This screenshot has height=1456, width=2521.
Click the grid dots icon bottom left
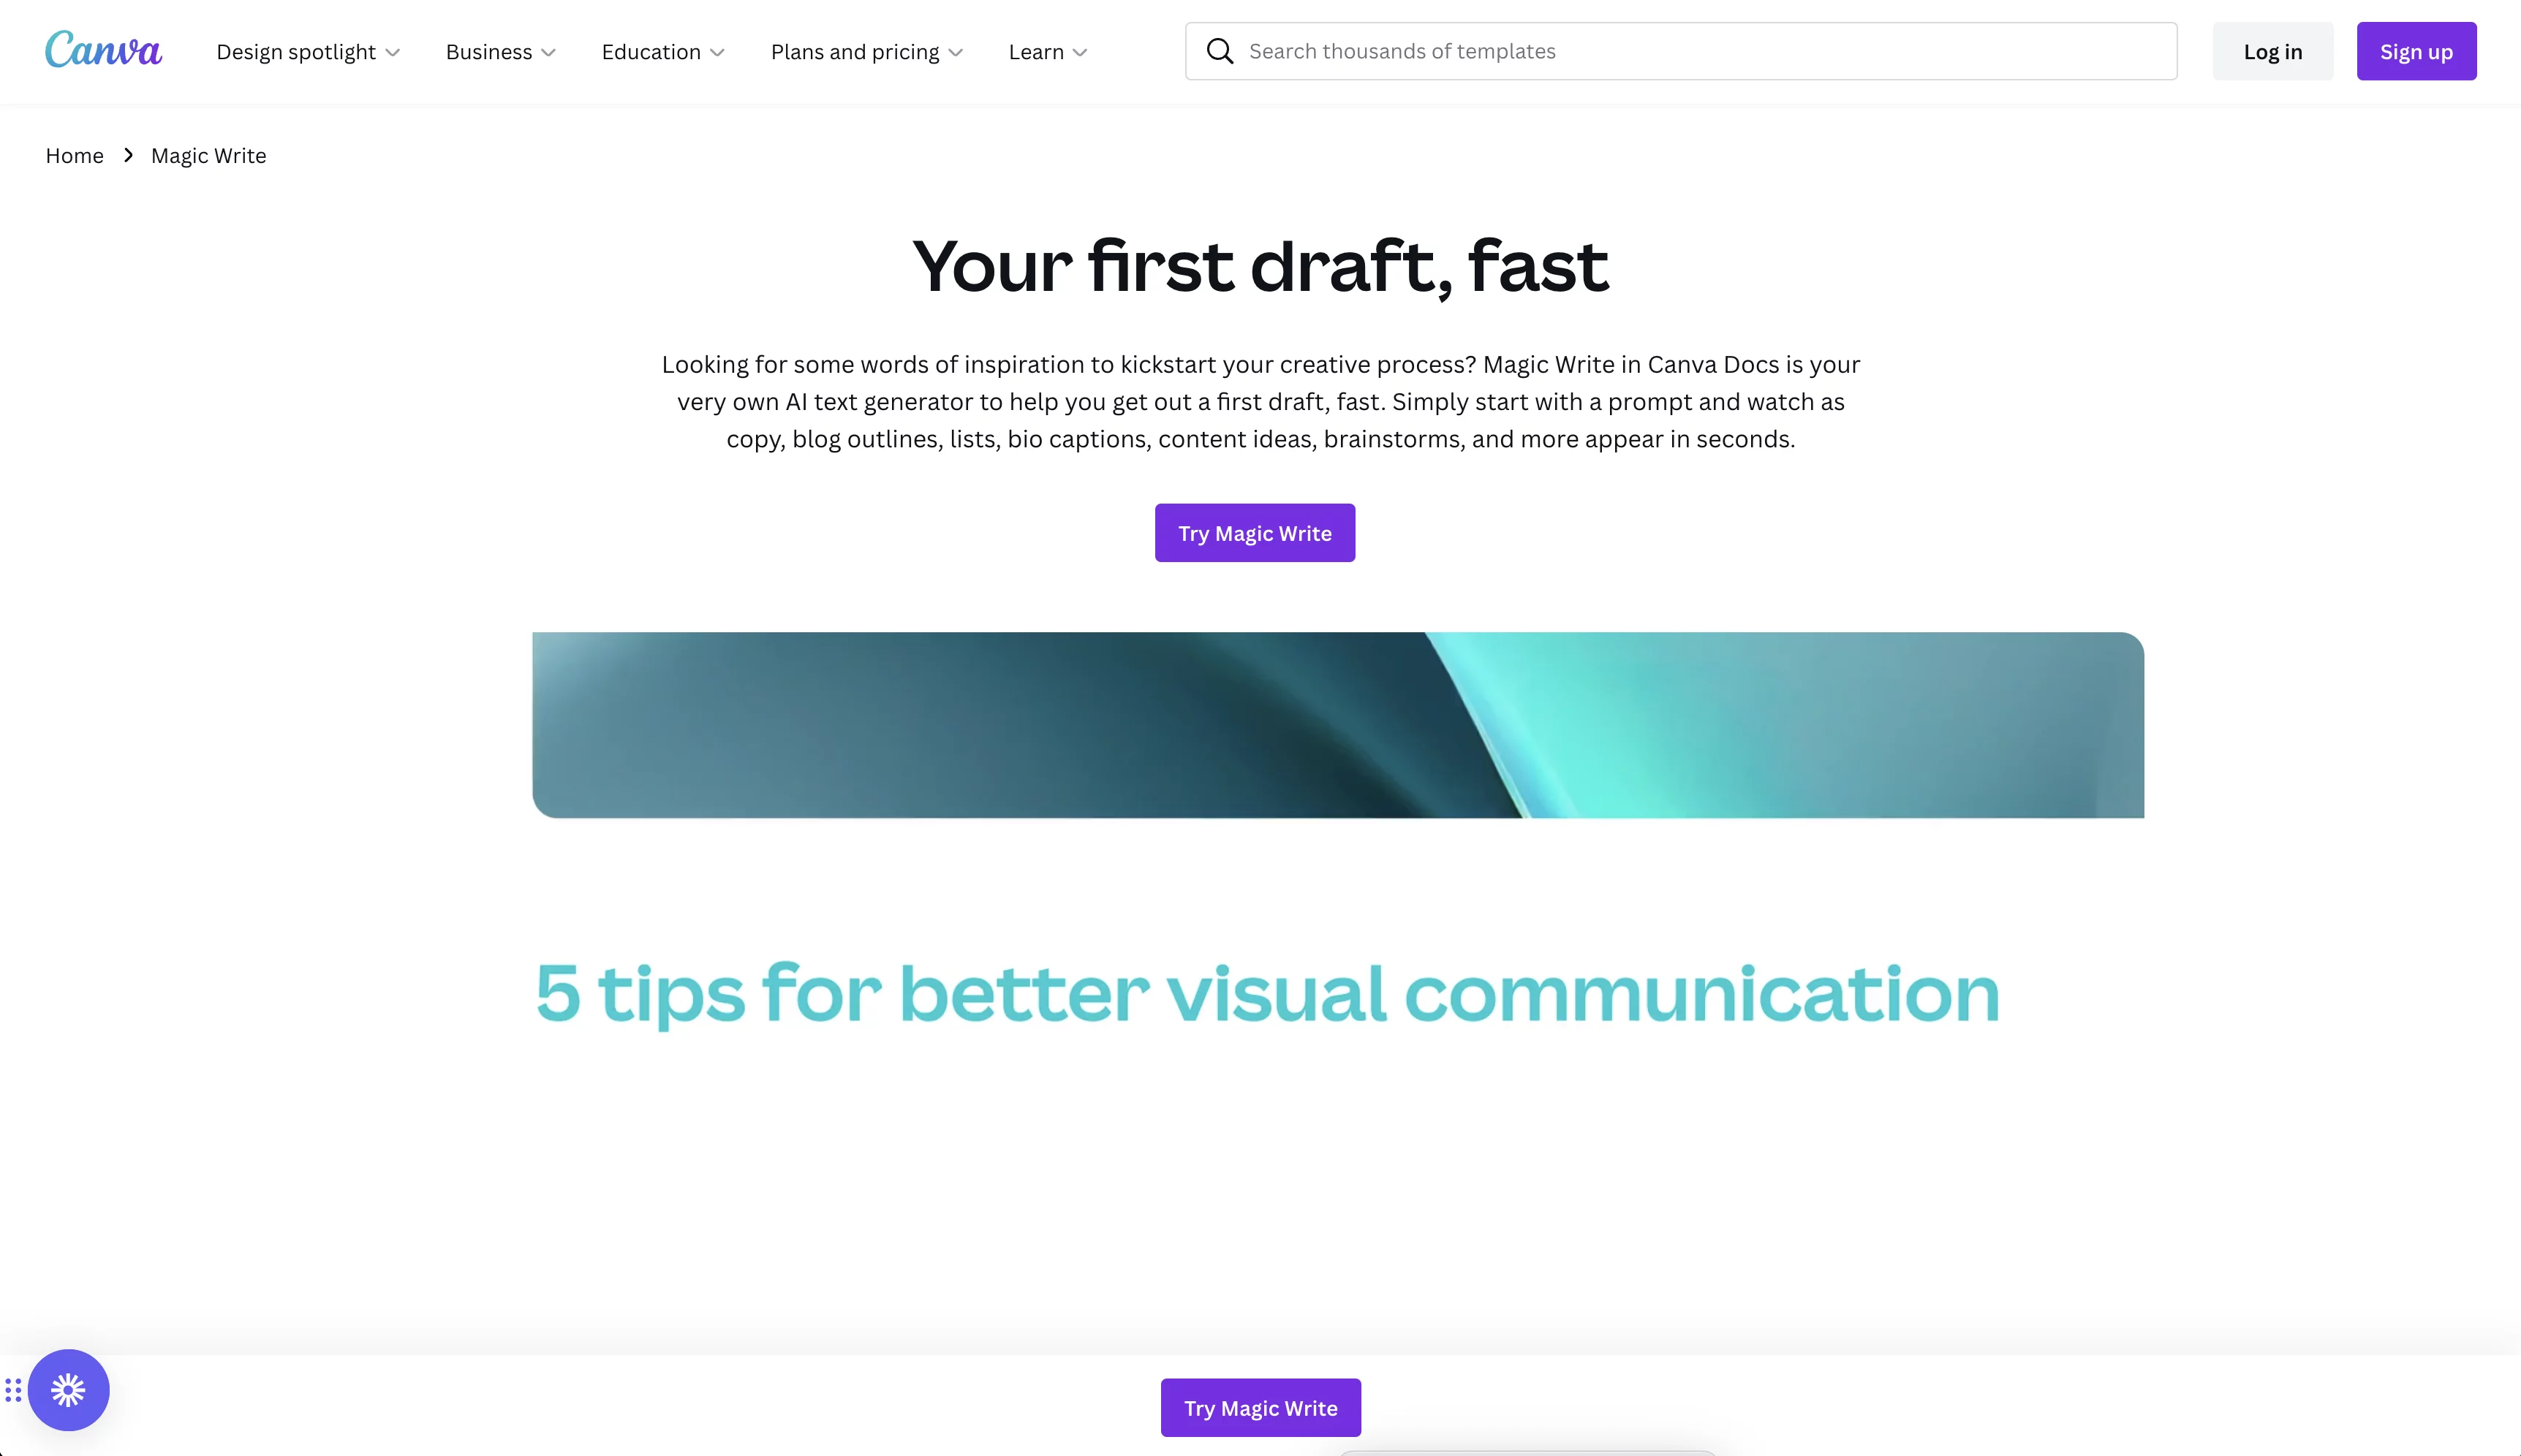tap(14, 1390)
